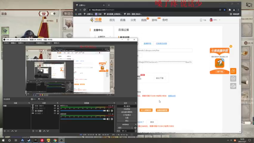This screenshot has height=143, width=254.
Task: Open the OBS Help menu
Action: coord(57,43)
